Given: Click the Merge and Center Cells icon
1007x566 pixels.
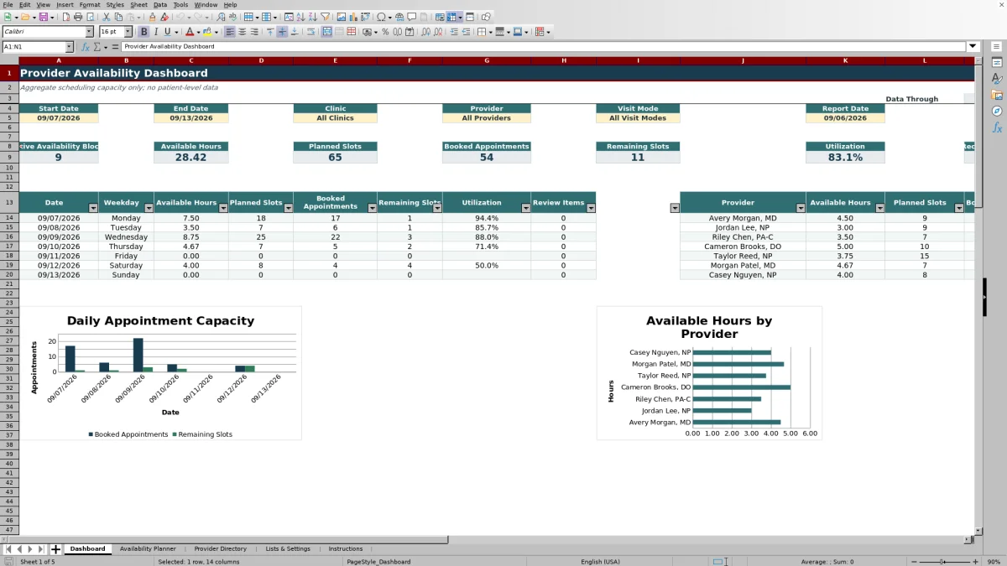Looking at the screenshot, I should click(326, 32).
